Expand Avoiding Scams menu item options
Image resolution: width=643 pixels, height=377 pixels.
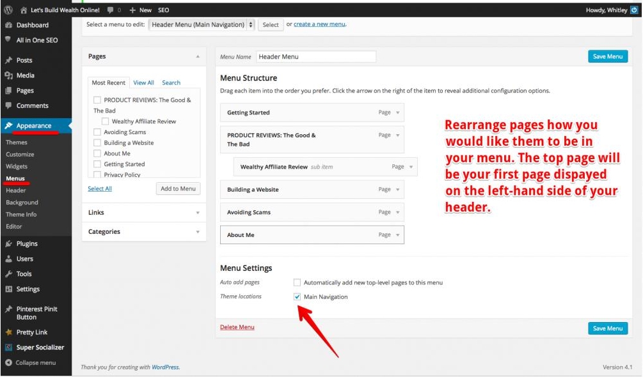pos(398,212)
